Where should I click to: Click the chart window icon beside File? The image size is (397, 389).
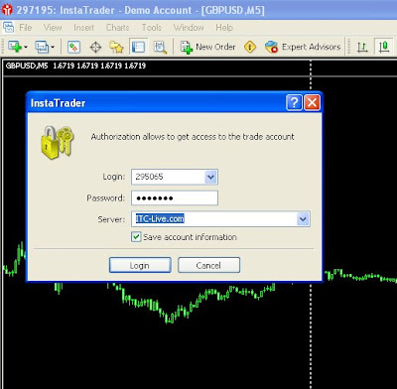8,28
